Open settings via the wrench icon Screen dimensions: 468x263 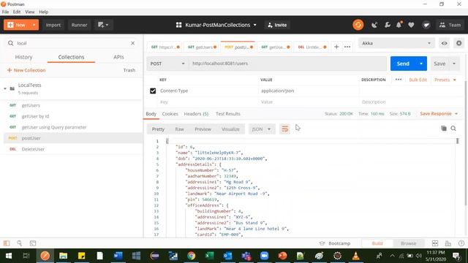tap(388, 25)
